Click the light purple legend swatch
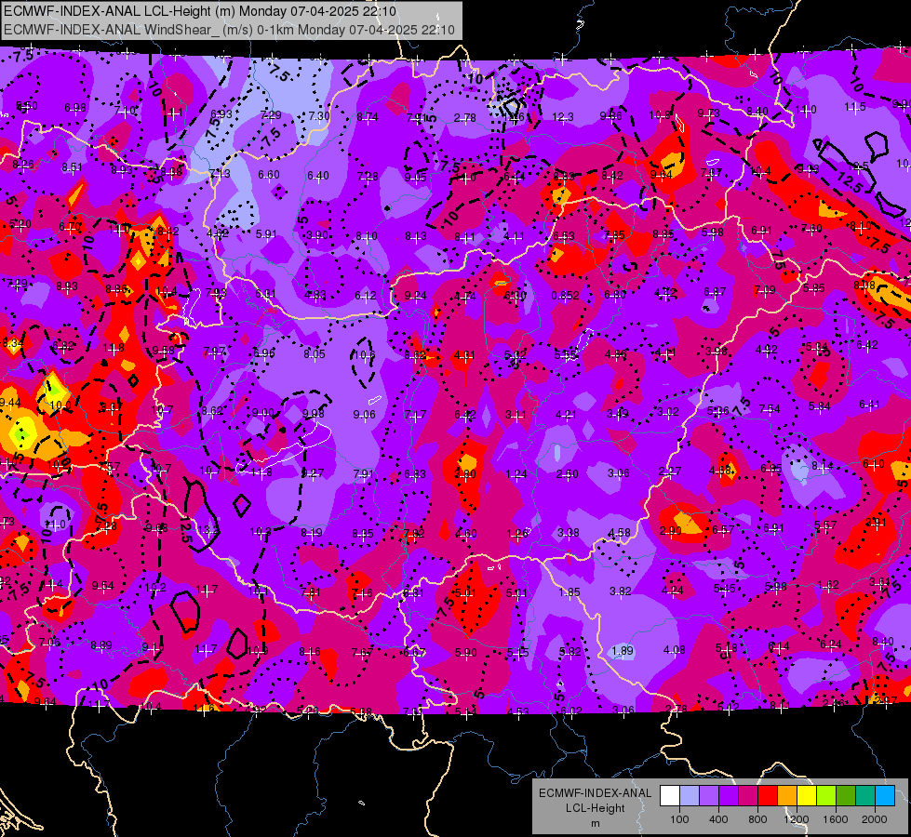The image size is (911, 837). tap(709, 796)
